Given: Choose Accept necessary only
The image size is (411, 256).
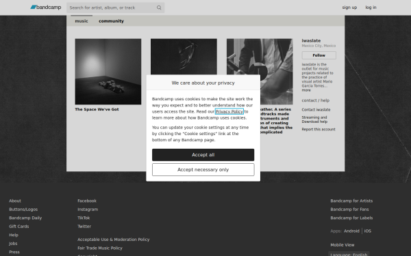Looking at the screenshot, I should tap(203, 170).
